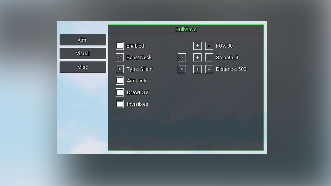The height and width of the screenshot is (186, 331).
Task: Increase the FOV value with plus button
Action: click(x=197, y=46)
